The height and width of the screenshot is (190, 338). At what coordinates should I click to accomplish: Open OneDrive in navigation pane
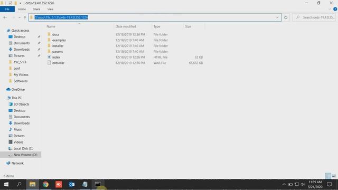coord(18,89)
